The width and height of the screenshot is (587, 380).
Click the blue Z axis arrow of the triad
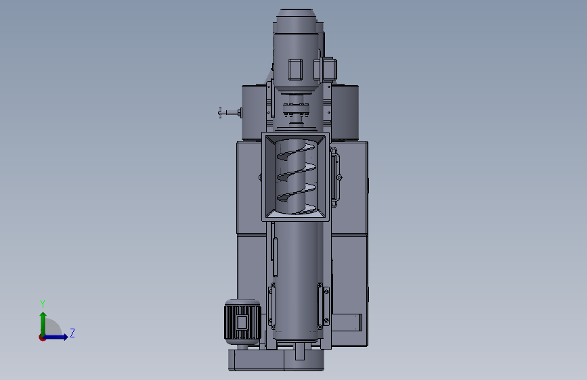coord(56,337)
